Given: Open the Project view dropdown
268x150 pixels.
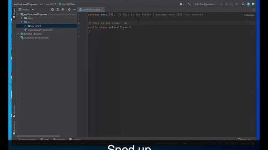Looking at the screenshot, I should [x=26, y=10].
